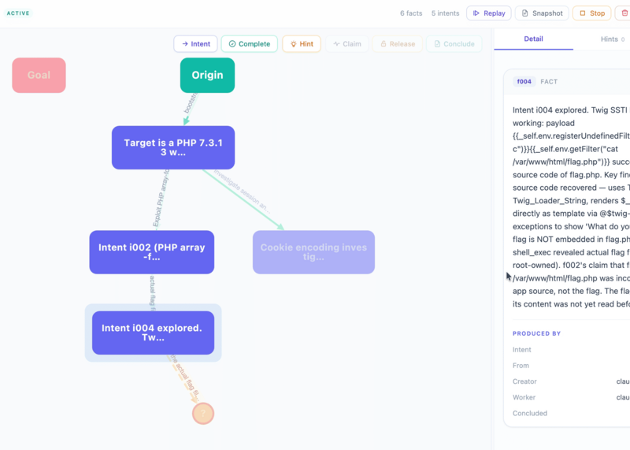
Task: Click the Conclude button
Action: point(454,44)
